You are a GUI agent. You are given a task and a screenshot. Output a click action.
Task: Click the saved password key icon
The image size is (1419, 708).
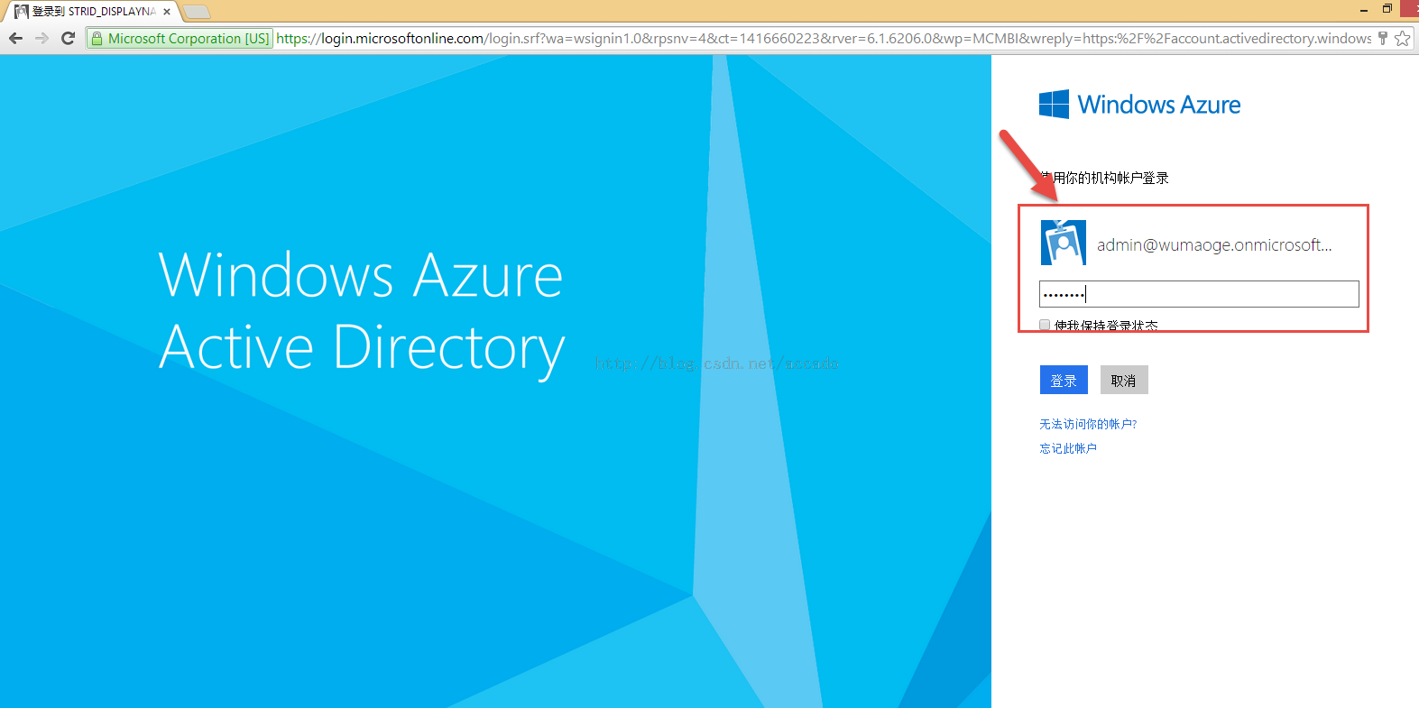click(1382, 38)
